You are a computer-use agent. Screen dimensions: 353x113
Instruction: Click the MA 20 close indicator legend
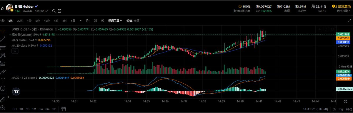pos(25,45)
